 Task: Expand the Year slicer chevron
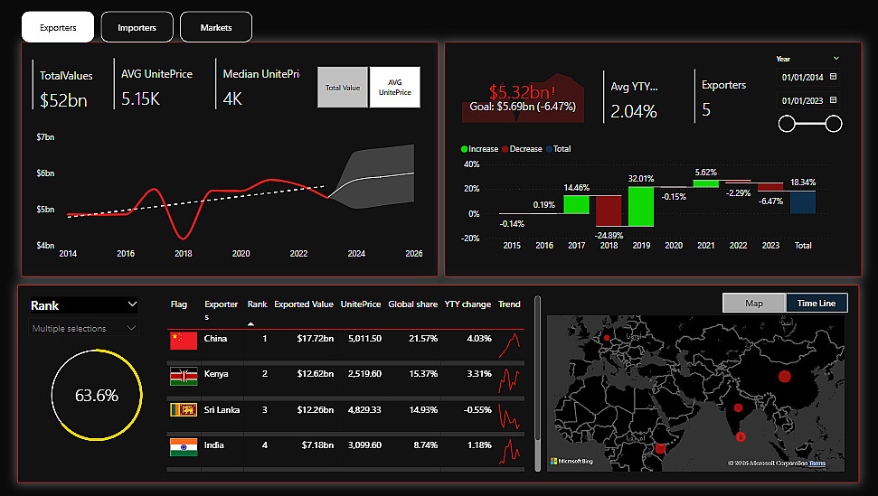(836, 58)
